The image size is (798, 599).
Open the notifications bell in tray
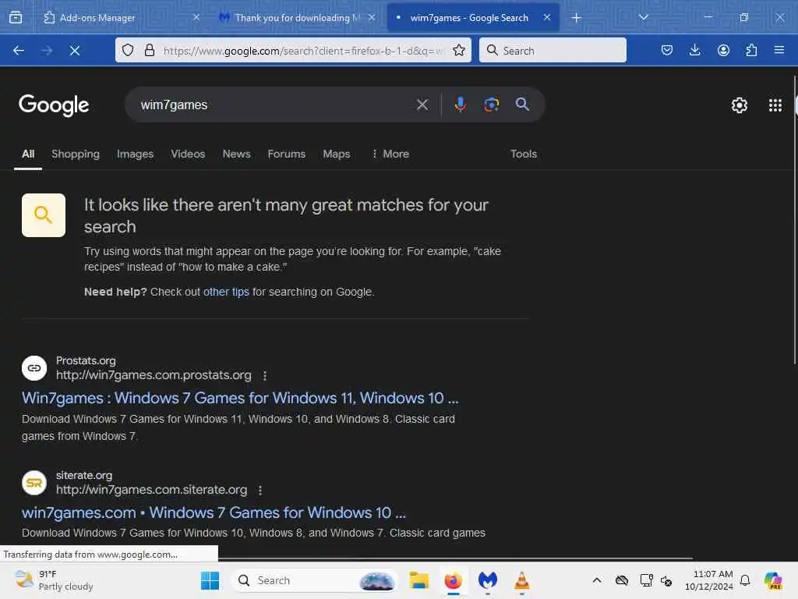744,580
